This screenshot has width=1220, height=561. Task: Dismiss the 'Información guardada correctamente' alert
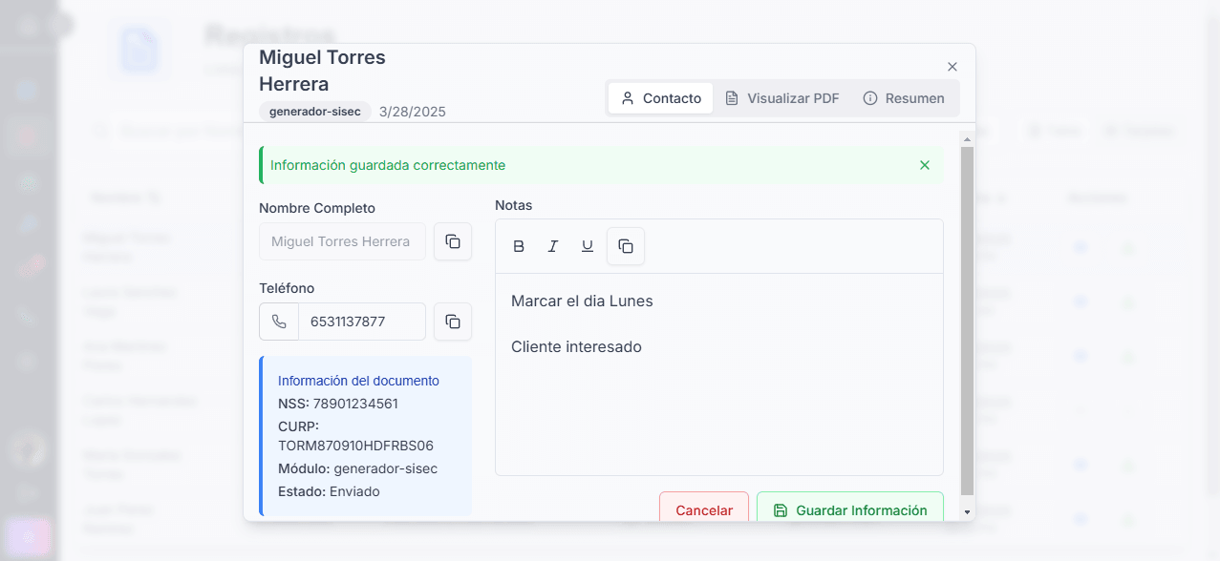click(924, 165)
